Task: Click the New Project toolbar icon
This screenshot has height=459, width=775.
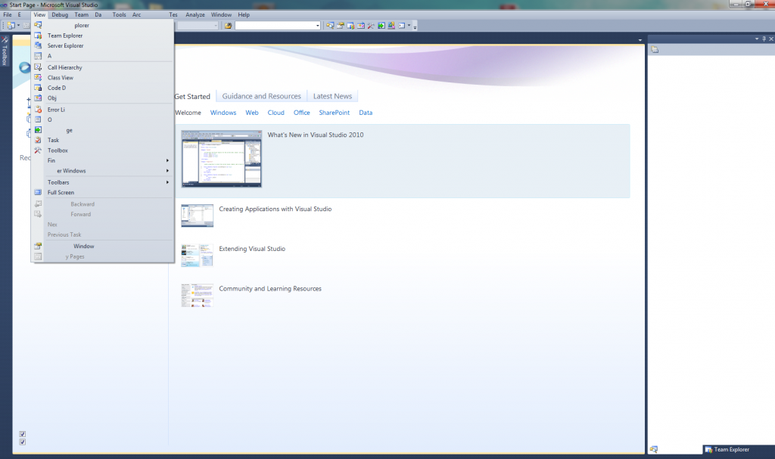Action: [x=11, y=26]
